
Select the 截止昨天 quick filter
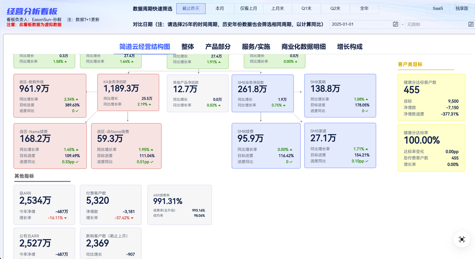[x=191, y=9]
